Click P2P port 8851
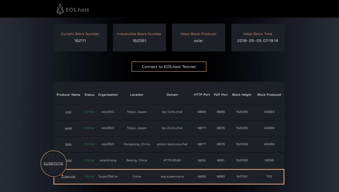The height and width of the screenshot is (192, 339). (x=221, y=160)
